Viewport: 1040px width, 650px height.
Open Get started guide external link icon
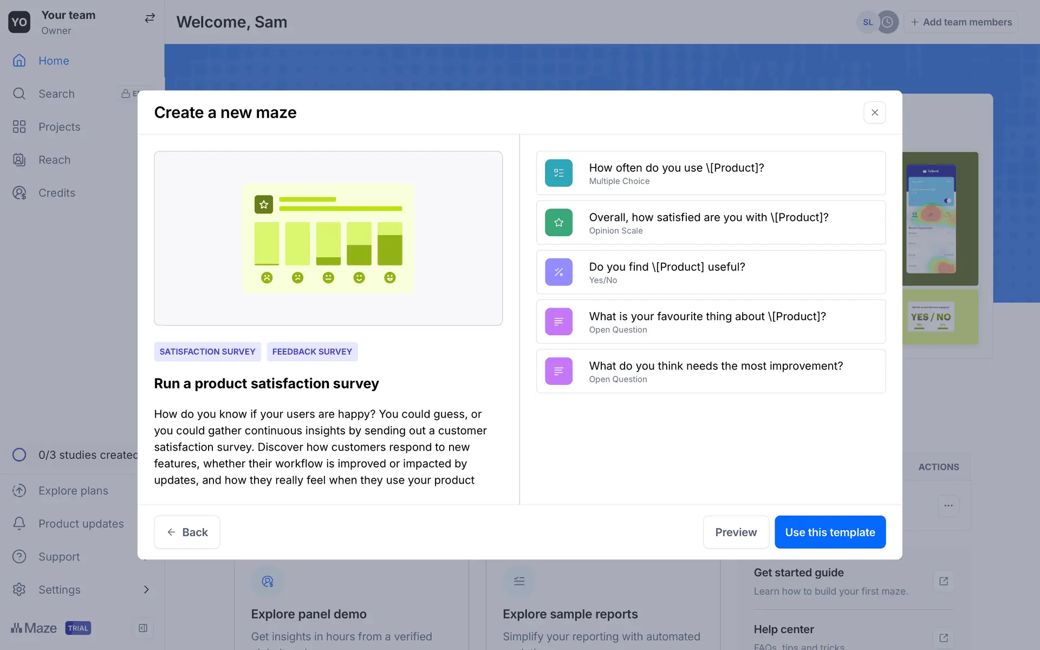coord(944,581)
